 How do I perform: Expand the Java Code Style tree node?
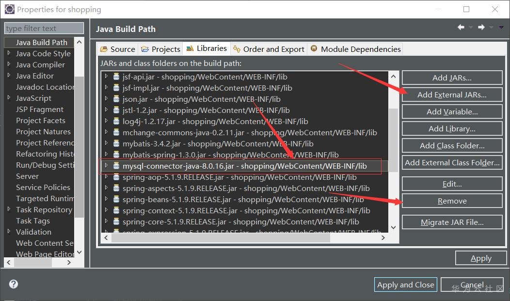click(x=9, y=53)
